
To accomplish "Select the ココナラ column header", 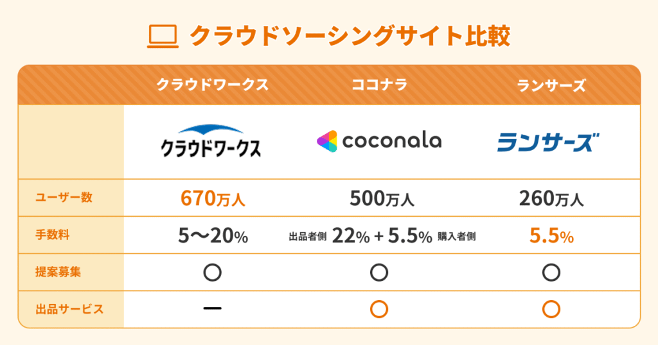I will tap(379, 85).
